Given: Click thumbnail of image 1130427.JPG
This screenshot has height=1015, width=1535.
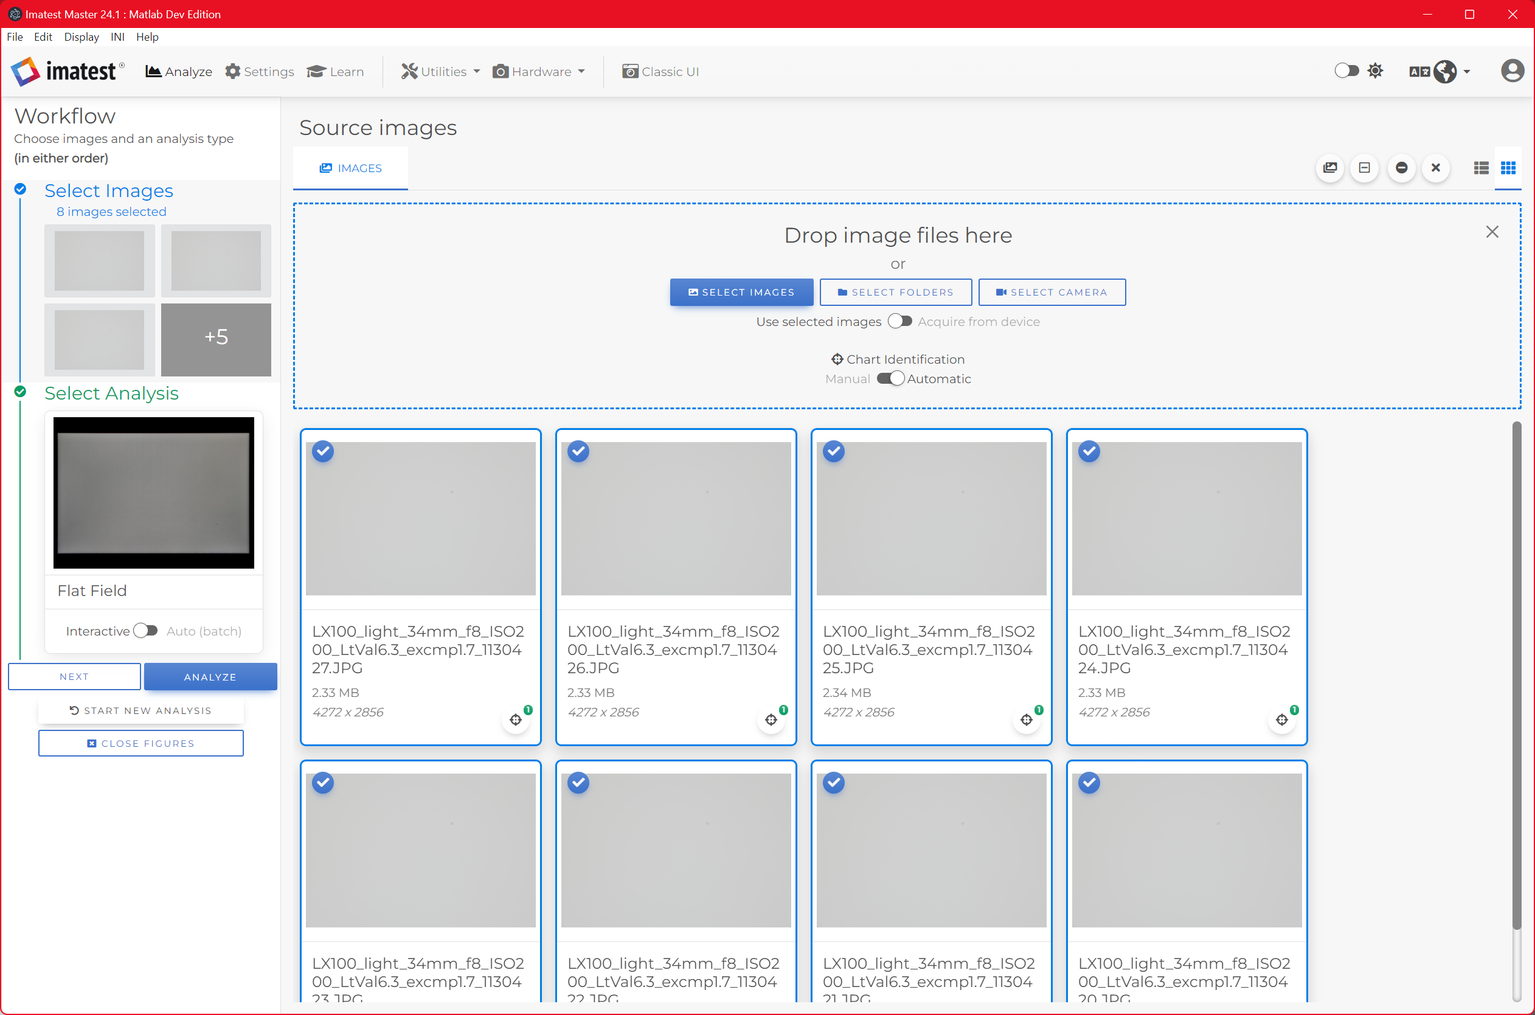Looking at the screenshot, I should tap(421, 519).
